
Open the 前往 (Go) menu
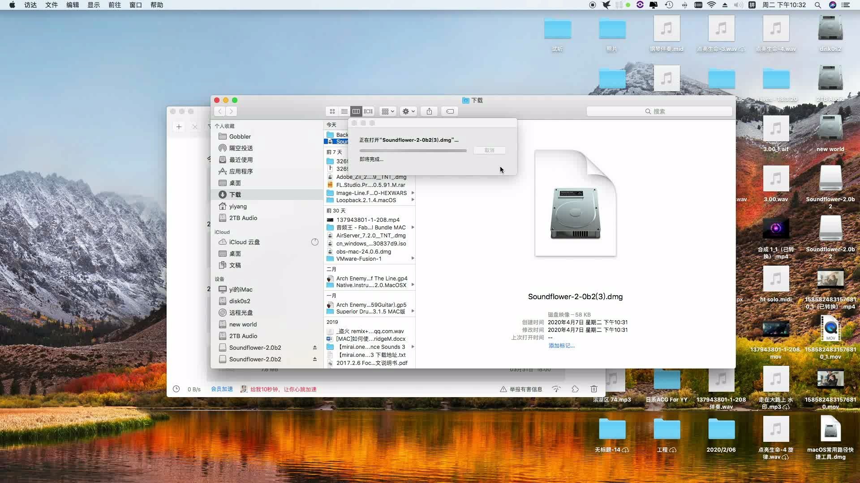(115, 5)
